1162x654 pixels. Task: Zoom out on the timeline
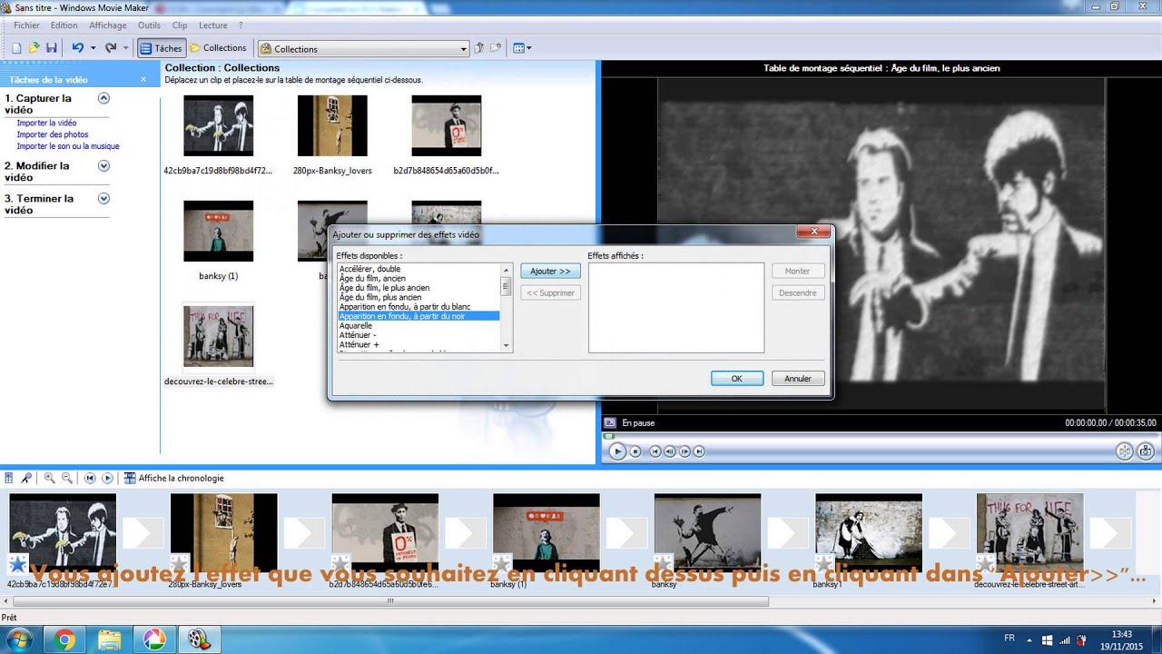point(66,478)
